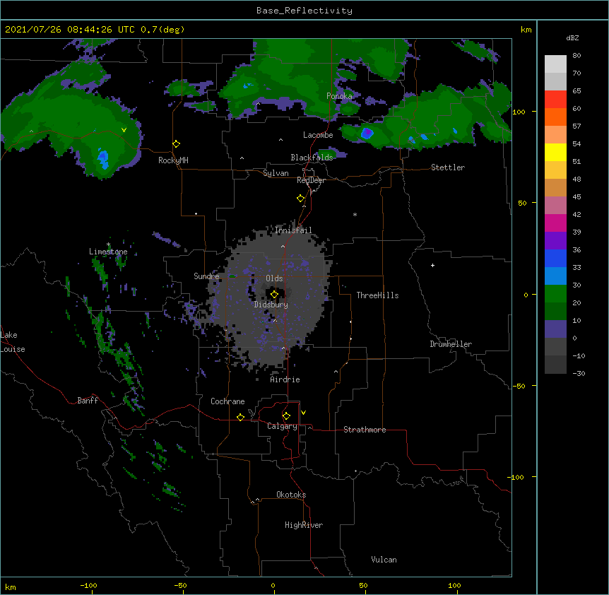Click the Airdrie city label

point(285,379)
